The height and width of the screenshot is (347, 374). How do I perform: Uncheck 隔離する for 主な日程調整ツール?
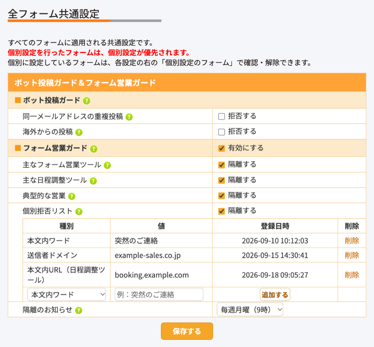[x=222, y=180]
